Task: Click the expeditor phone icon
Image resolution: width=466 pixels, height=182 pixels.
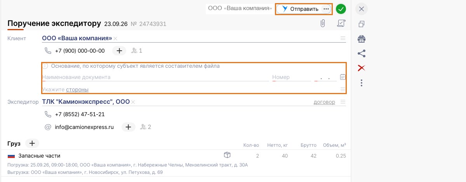Action: coord(48,114)
